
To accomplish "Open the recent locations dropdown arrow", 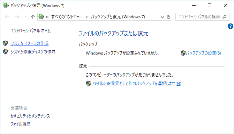I will (x=25, y=17).
